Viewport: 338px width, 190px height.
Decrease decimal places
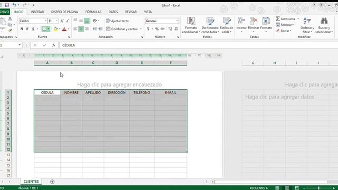(176, 29)
